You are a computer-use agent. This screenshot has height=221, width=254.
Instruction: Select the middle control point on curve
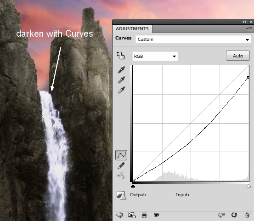pos(205,128)
